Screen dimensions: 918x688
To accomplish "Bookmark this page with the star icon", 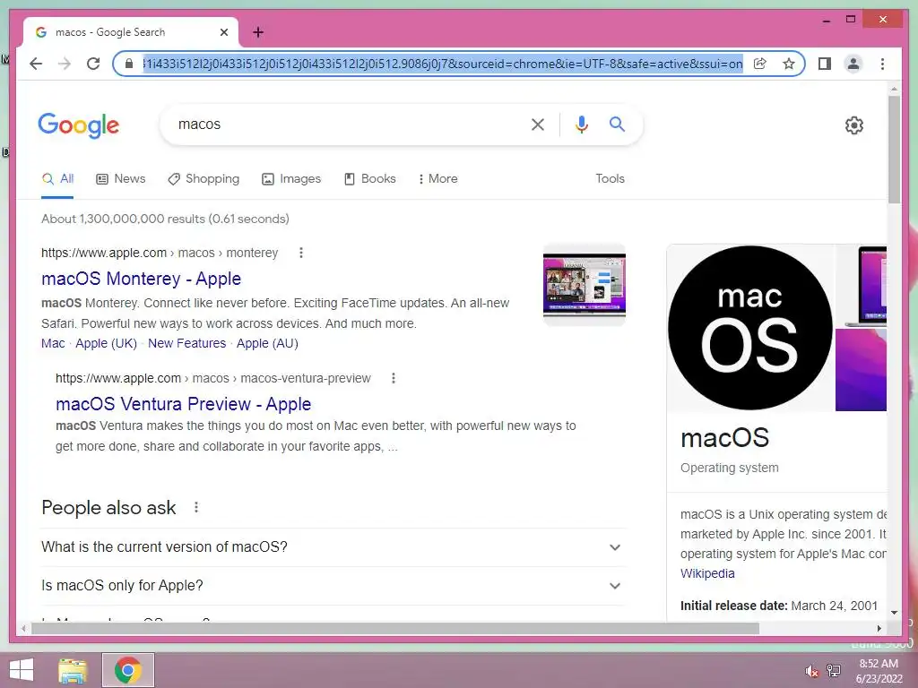I will [789, 64].
